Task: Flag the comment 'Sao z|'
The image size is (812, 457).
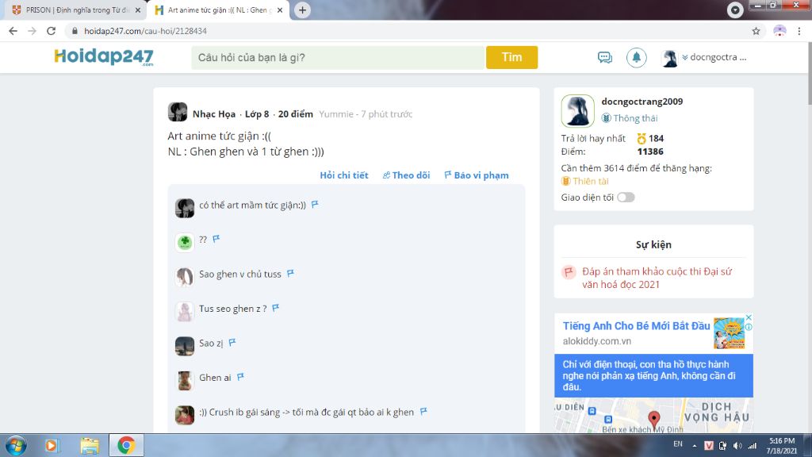Action: [232, 342]
